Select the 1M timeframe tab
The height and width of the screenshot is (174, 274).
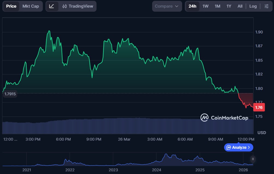[217, 6]
